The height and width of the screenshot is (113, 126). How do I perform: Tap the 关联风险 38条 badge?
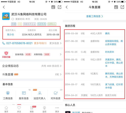[x=47, y=54]
